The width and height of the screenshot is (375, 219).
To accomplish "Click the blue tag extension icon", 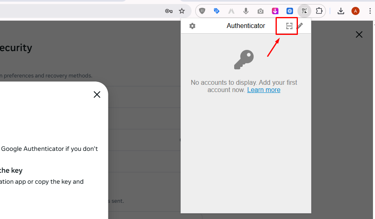I will (x=216, y=11).
